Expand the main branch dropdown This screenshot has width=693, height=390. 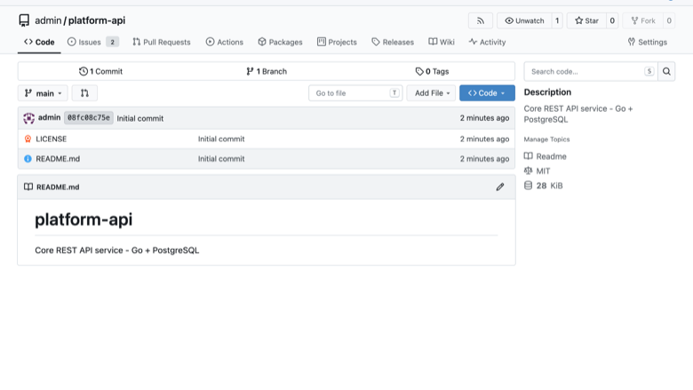[43, 93]
